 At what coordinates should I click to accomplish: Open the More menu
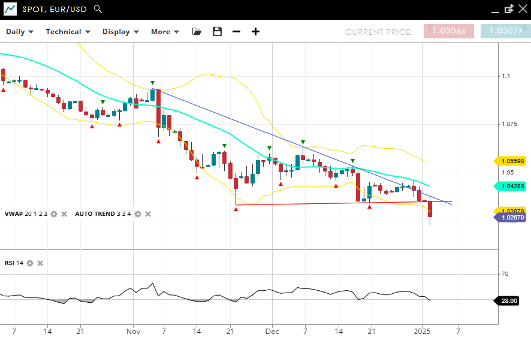[x=165, y=32]
